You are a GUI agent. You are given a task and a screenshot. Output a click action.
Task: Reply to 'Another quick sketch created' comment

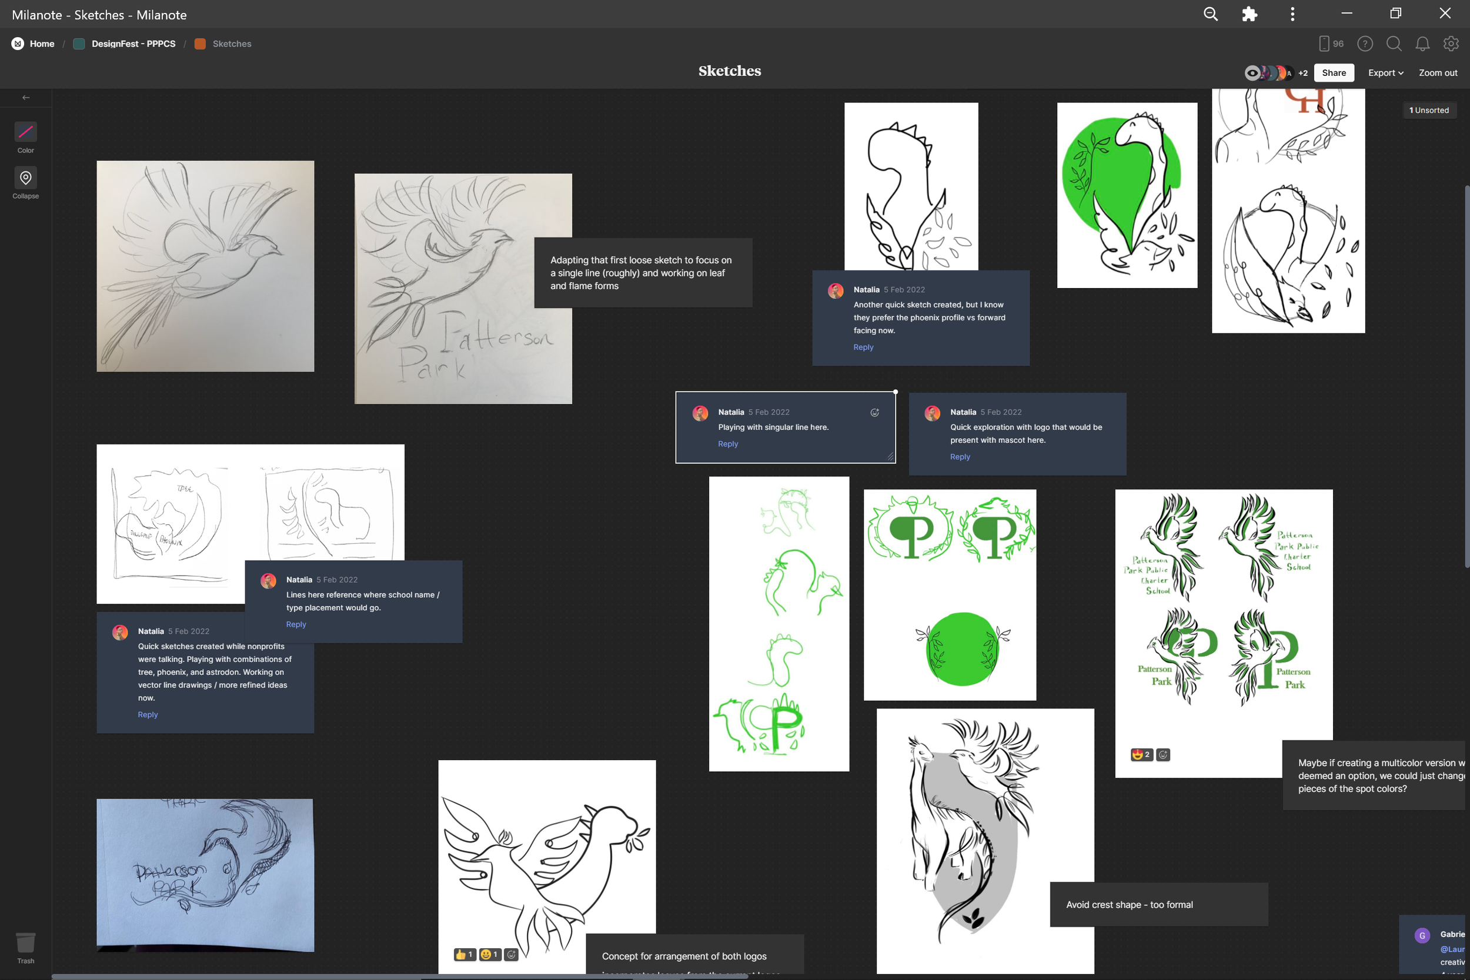863,347
